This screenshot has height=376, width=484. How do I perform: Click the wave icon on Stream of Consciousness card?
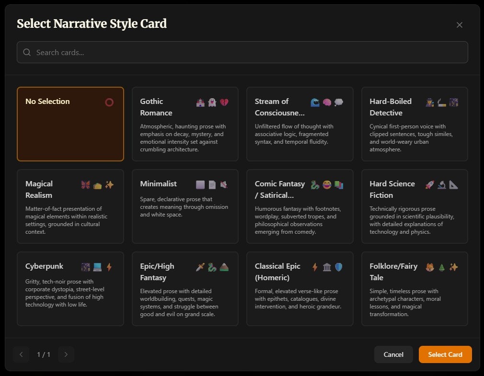click(x=314, y=102)
